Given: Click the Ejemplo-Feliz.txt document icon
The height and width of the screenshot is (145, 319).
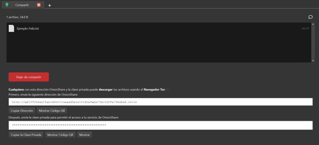Looking at the screenshot, I should pyautogui.click(x=11, y=28).
